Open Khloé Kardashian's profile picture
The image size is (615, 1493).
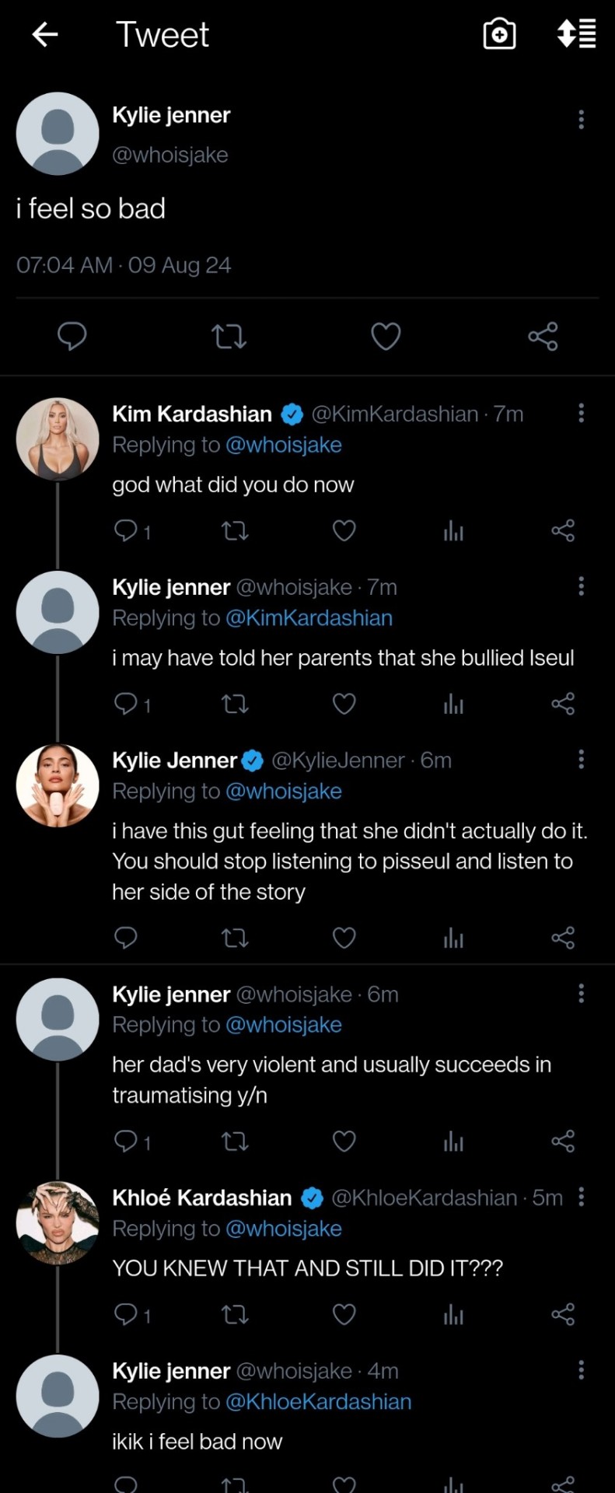58,1222
